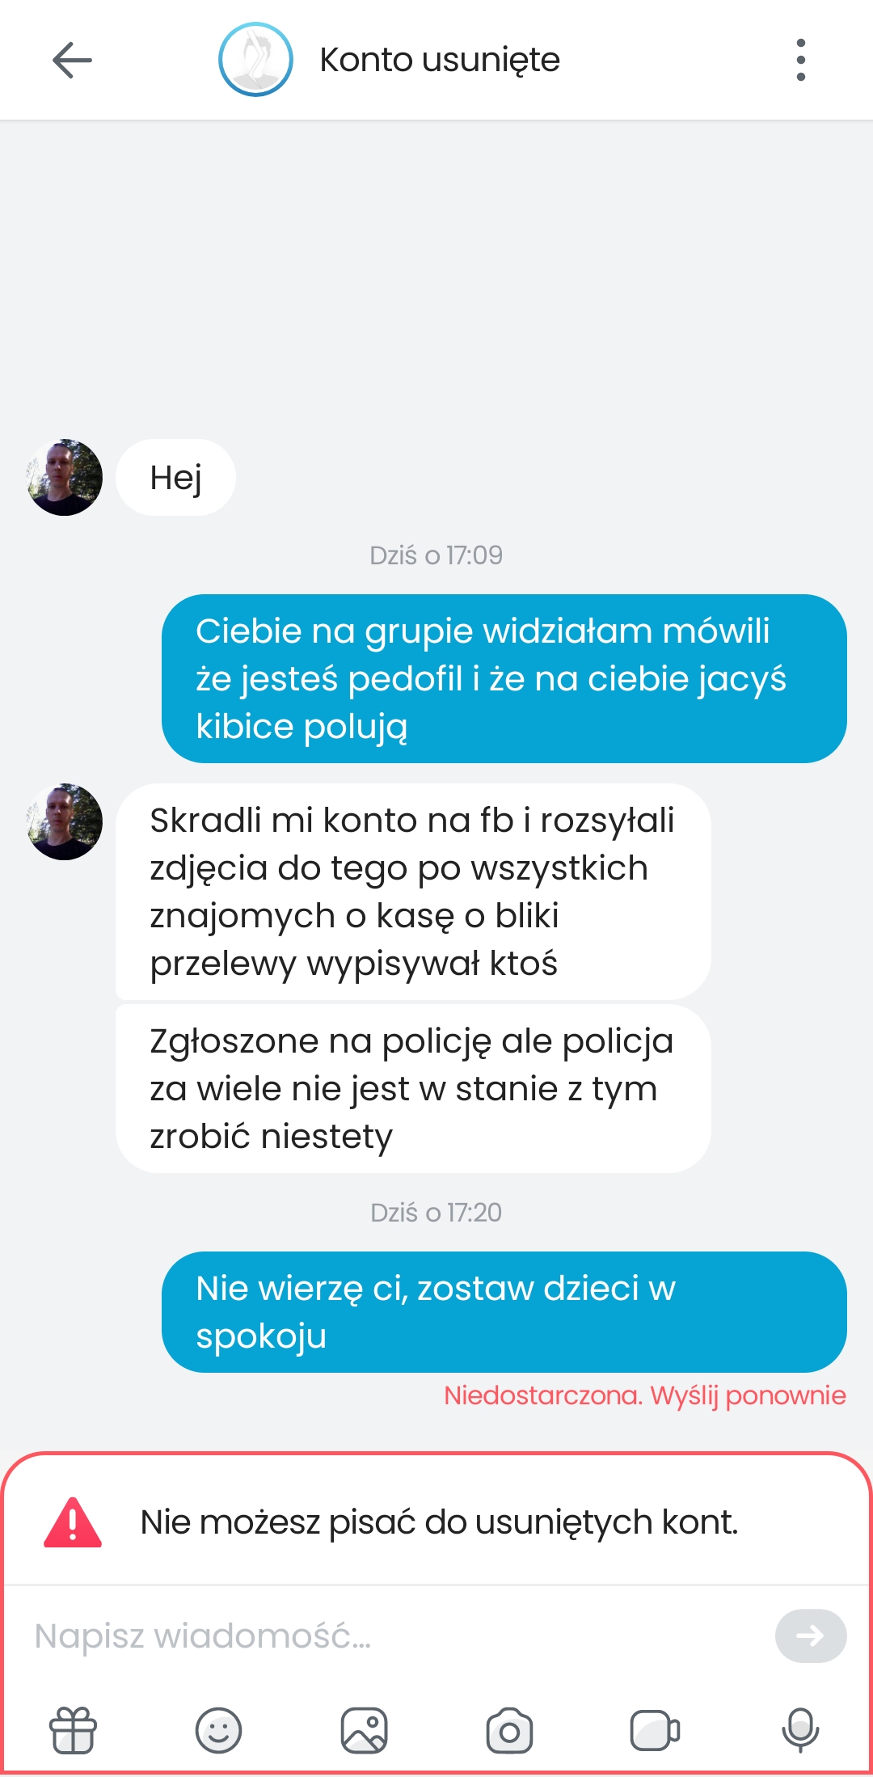The width and height of the screenshot is (873, 1777).
Task: Open the three-dot options menu
Action: [800, 60]
